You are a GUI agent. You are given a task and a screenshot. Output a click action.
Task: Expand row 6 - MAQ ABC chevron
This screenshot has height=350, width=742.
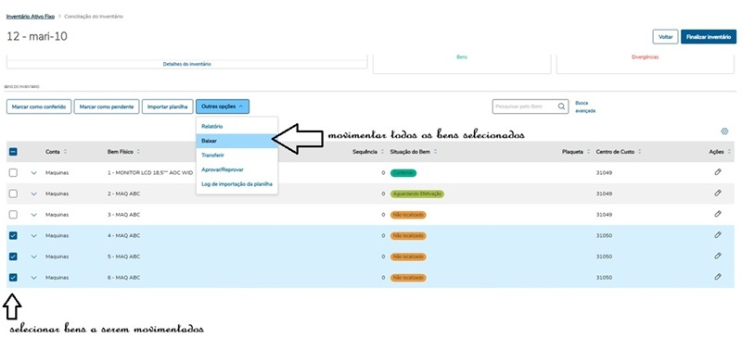coord(33,277)
